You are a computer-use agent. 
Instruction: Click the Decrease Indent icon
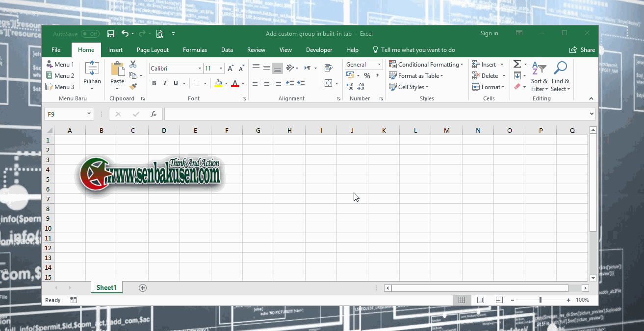tap(290, 83)
